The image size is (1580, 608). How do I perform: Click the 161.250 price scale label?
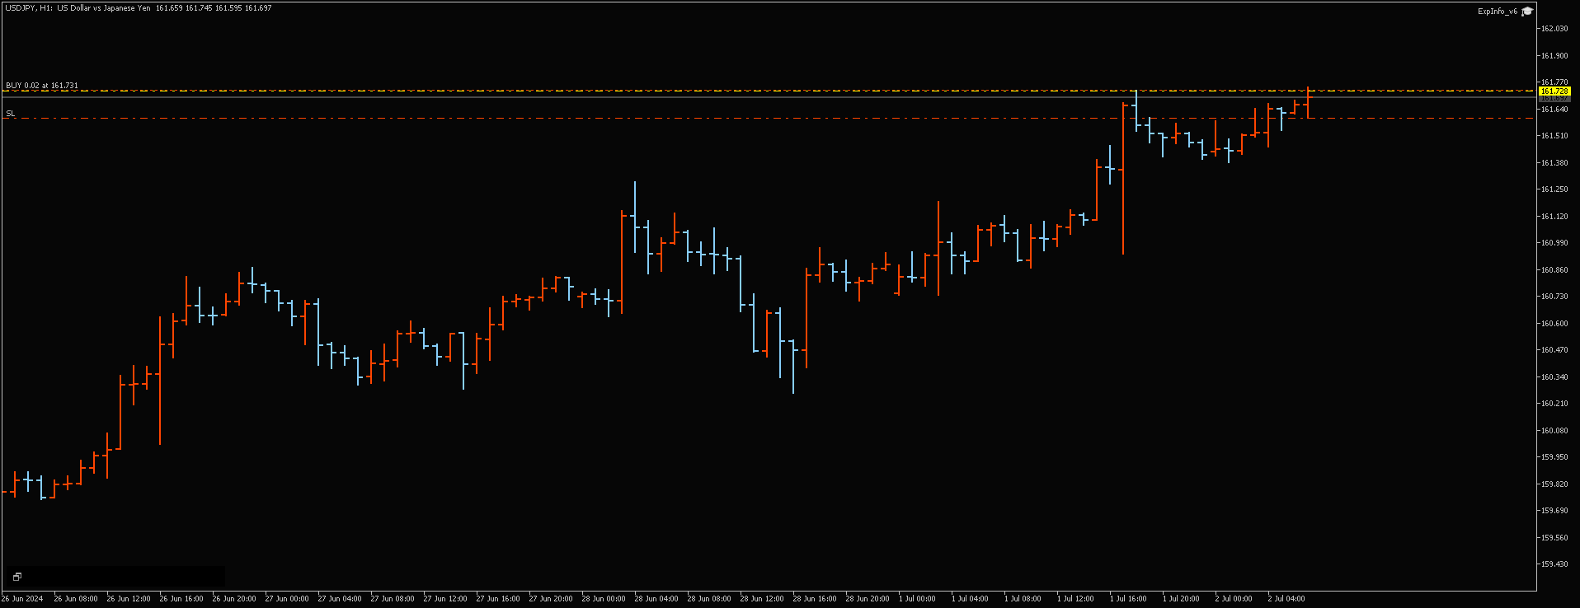coord(1554,189)
